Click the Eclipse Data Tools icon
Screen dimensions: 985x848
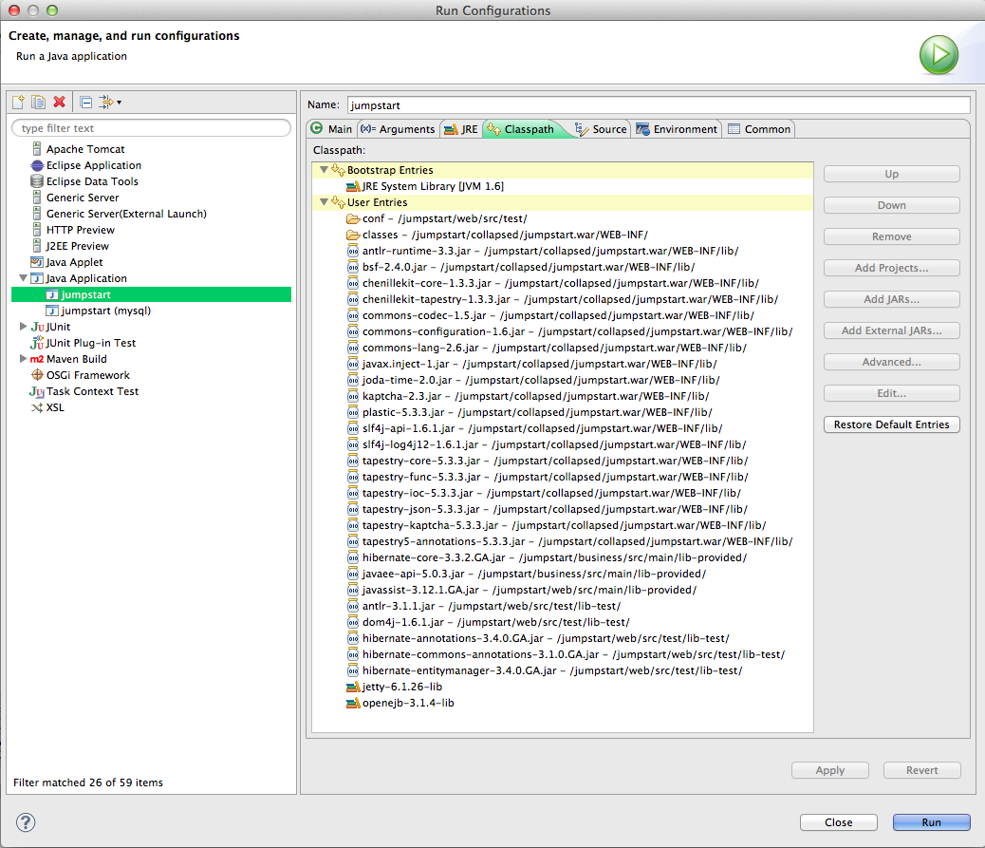(37, 181)
